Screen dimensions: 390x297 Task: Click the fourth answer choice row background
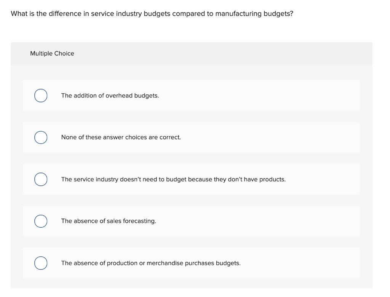click(267, 221)
